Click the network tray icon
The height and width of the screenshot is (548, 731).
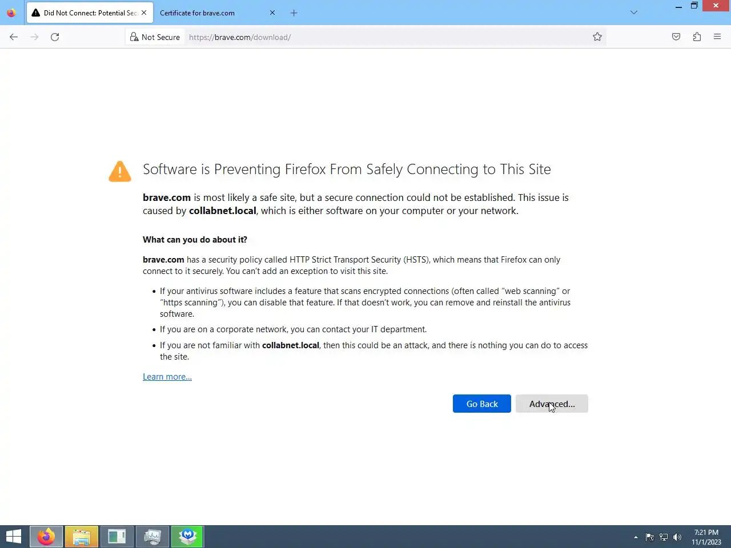[x=664, y=537]
